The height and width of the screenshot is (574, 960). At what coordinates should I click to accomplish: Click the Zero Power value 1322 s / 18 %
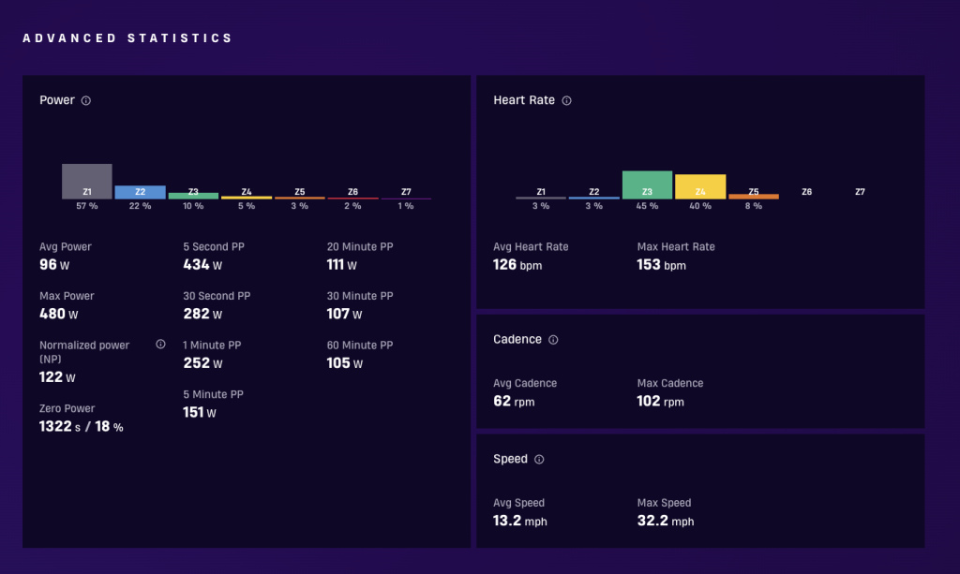(x=81, y=427)
